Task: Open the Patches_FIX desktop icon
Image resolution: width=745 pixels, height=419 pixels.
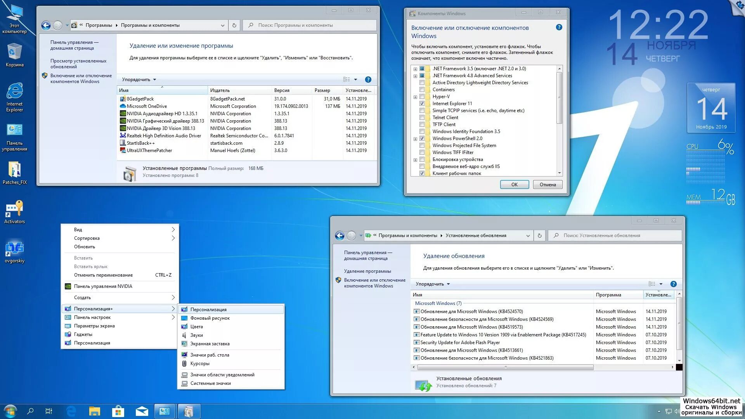Action: click(x=14, y=171)
